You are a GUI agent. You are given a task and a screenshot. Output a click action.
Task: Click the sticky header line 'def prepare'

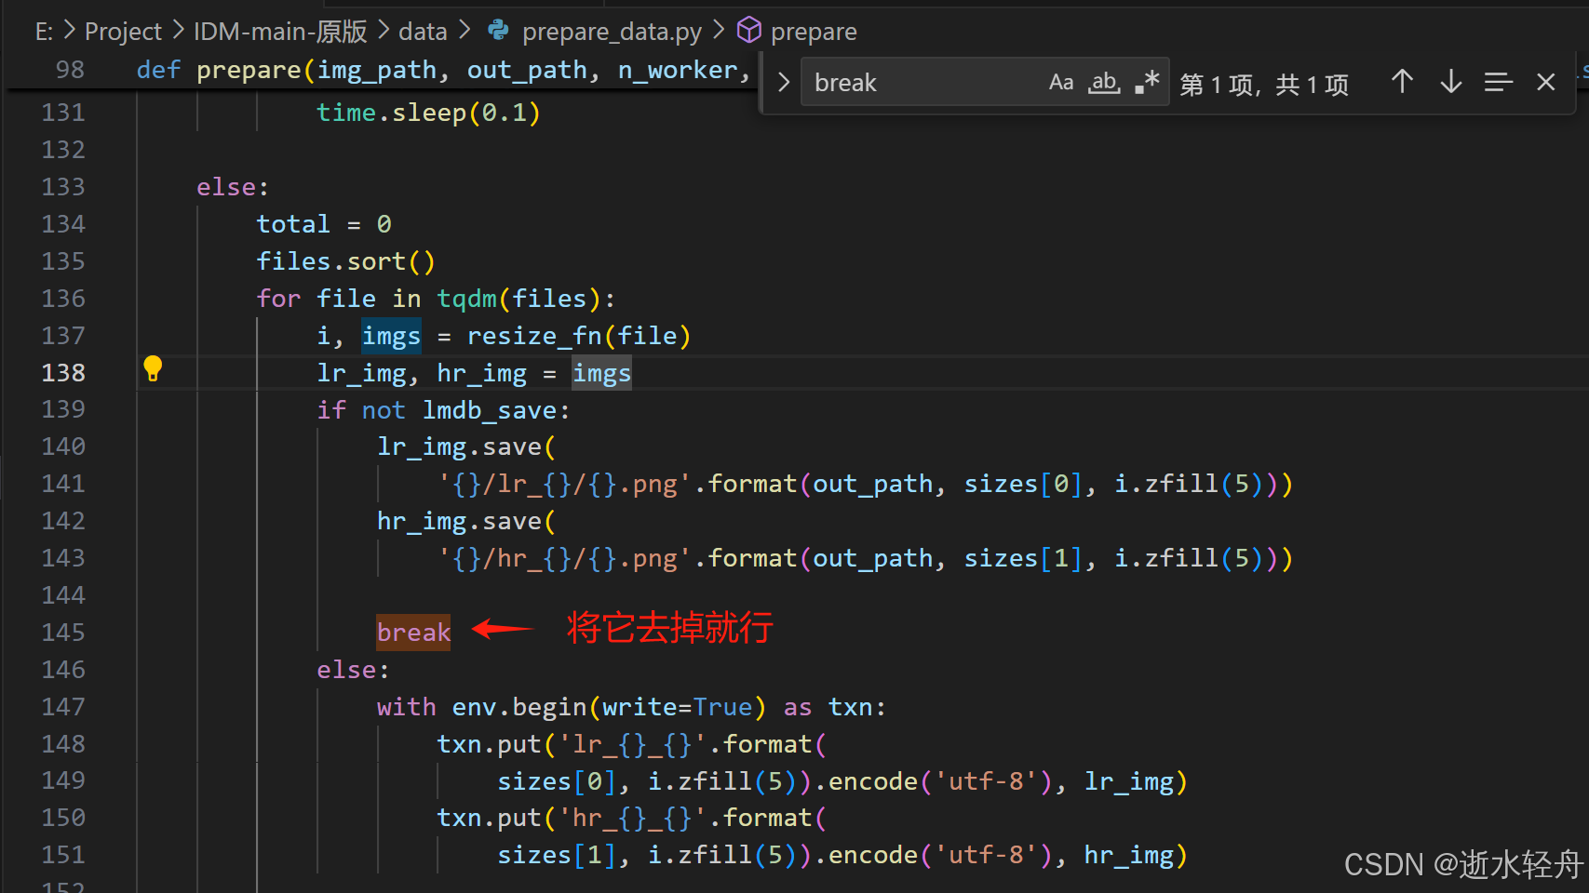pyautogui.click(x=443, y=70)
